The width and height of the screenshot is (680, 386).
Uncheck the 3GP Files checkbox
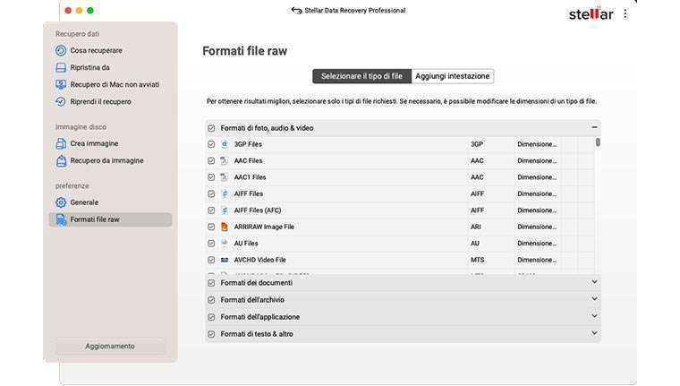pyautogui.click(x=211, y=144)
